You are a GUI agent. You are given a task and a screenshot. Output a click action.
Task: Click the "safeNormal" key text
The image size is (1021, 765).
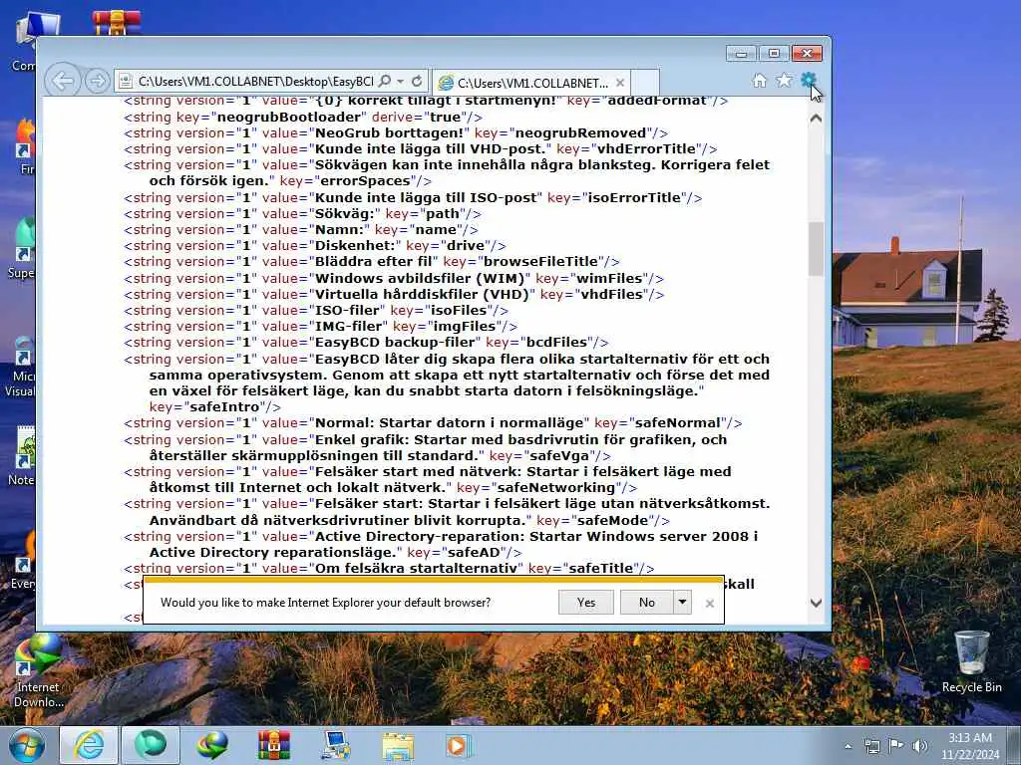[677, 422]
